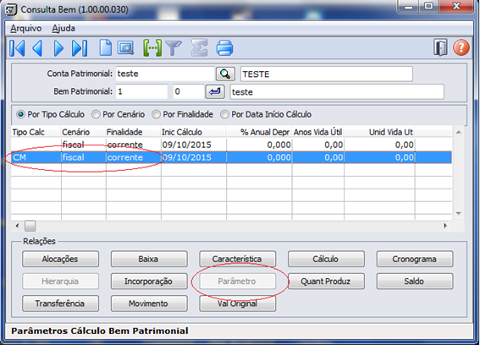Open the Arquivo menu
Image resolution: width=480 pixels, height=345 pixels.
coord(25,29)
